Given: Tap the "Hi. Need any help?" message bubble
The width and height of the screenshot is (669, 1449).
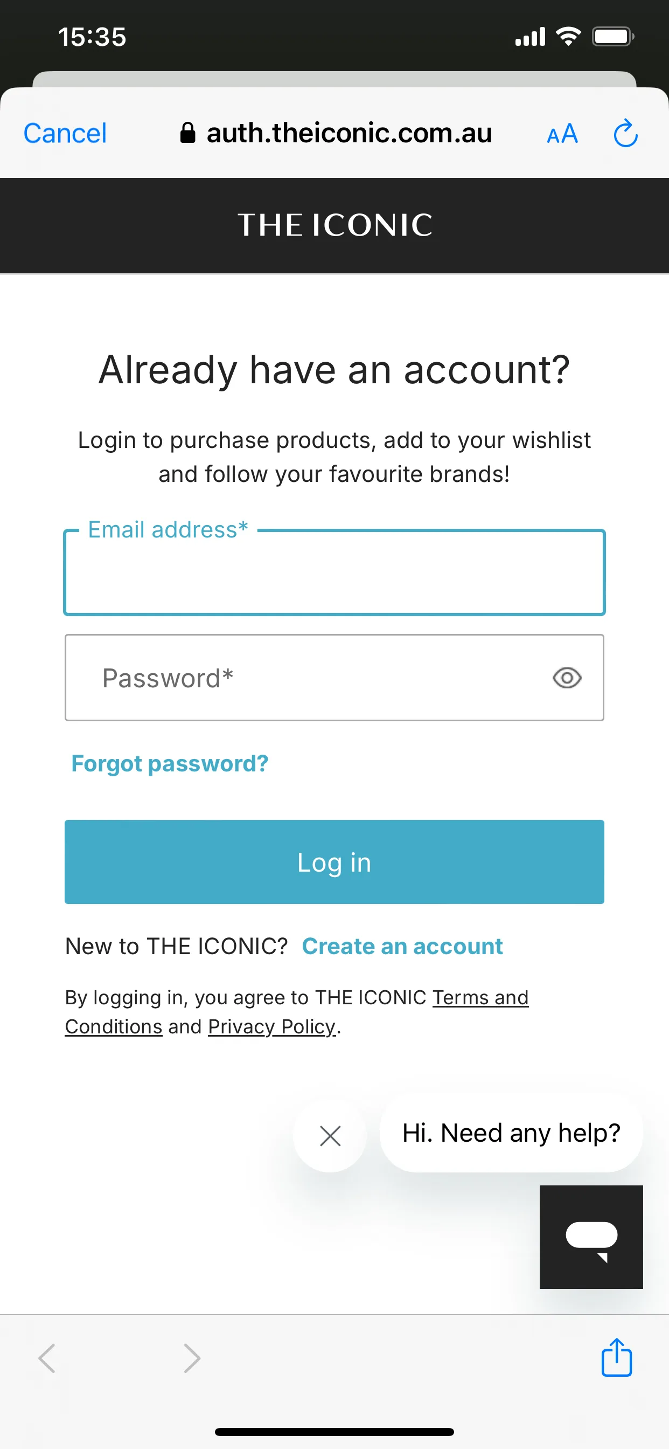Looking at the screenshot, I should (x=511, y=1133).
